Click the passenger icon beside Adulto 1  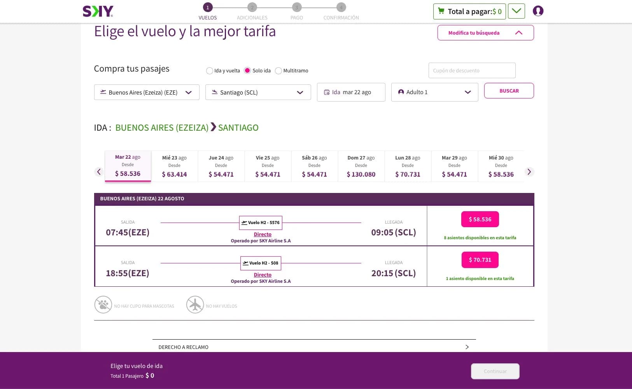coord(401,92)
